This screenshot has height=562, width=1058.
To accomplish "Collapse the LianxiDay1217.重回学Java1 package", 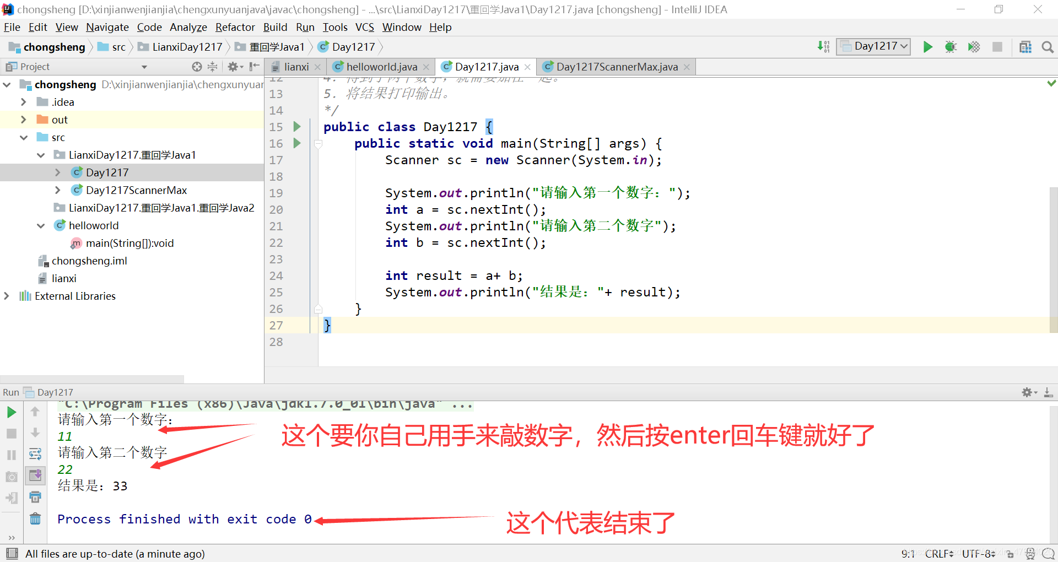I will pos(41,155).
